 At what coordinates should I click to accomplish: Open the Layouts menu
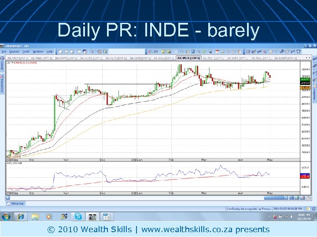[x=14, y=52]
